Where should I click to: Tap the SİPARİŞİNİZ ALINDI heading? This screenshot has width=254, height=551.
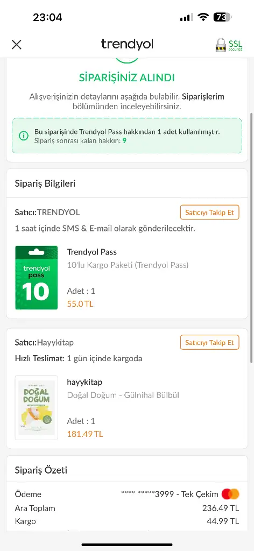click(127, 77)
